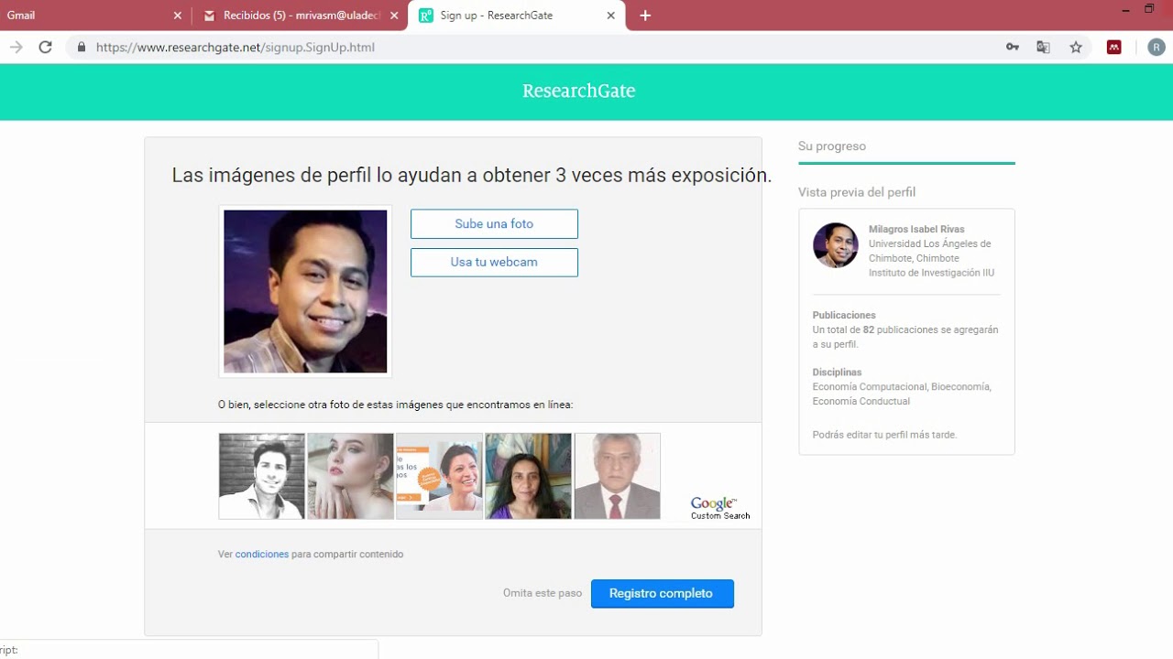Image resolution: width=1173 pixels, height=659 pixels.
Task: Restore down the Chrome window
Action: tap(1149, 9)
